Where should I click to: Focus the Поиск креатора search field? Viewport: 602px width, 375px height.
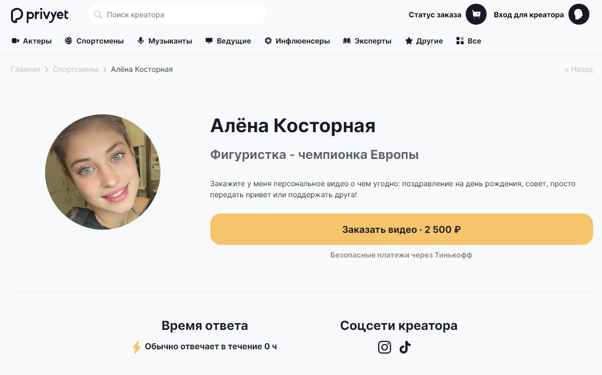tap(177, 15)
